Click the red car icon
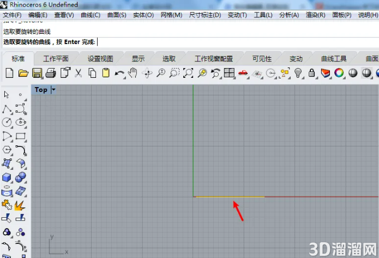The width and height of the screenshot is (379, 258). tap(243, 72)
